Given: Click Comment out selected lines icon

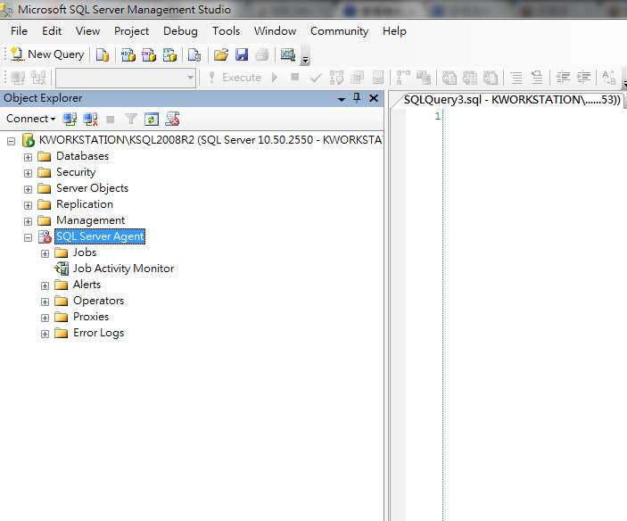Looking at the screenshot, I should (x=516, y=78).
